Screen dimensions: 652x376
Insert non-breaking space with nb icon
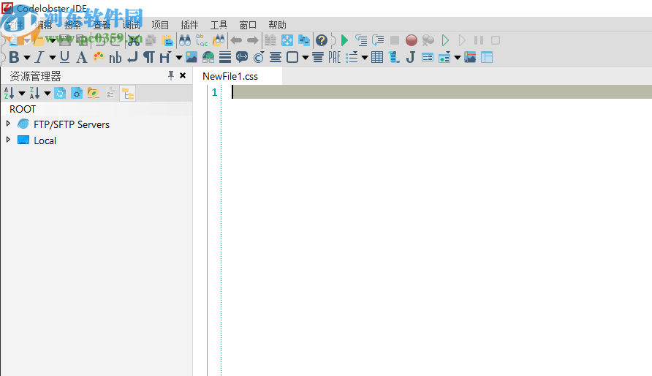pyautogui.click(x=115, y=57)
